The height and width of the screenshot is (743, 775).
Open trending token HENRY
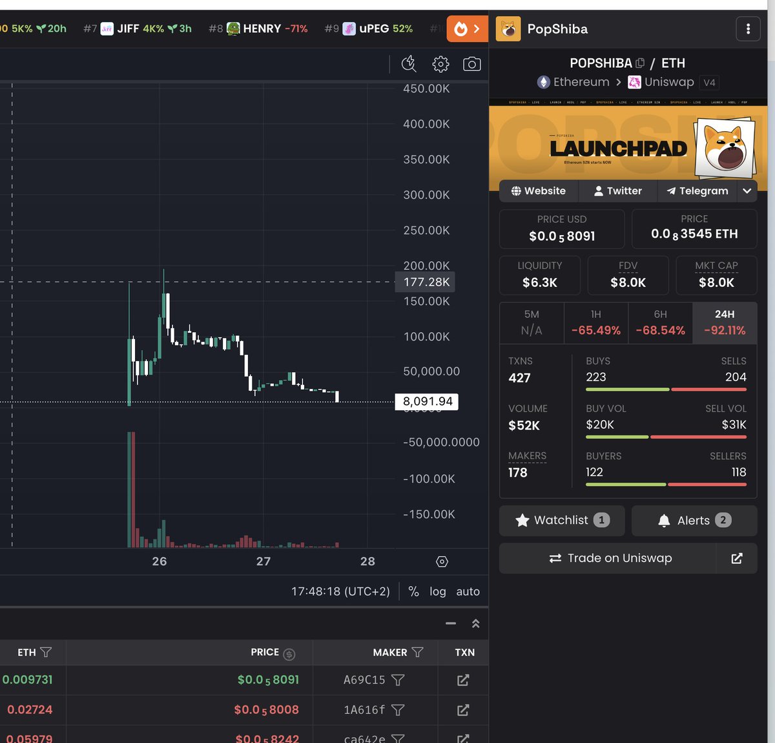[258, 28]
